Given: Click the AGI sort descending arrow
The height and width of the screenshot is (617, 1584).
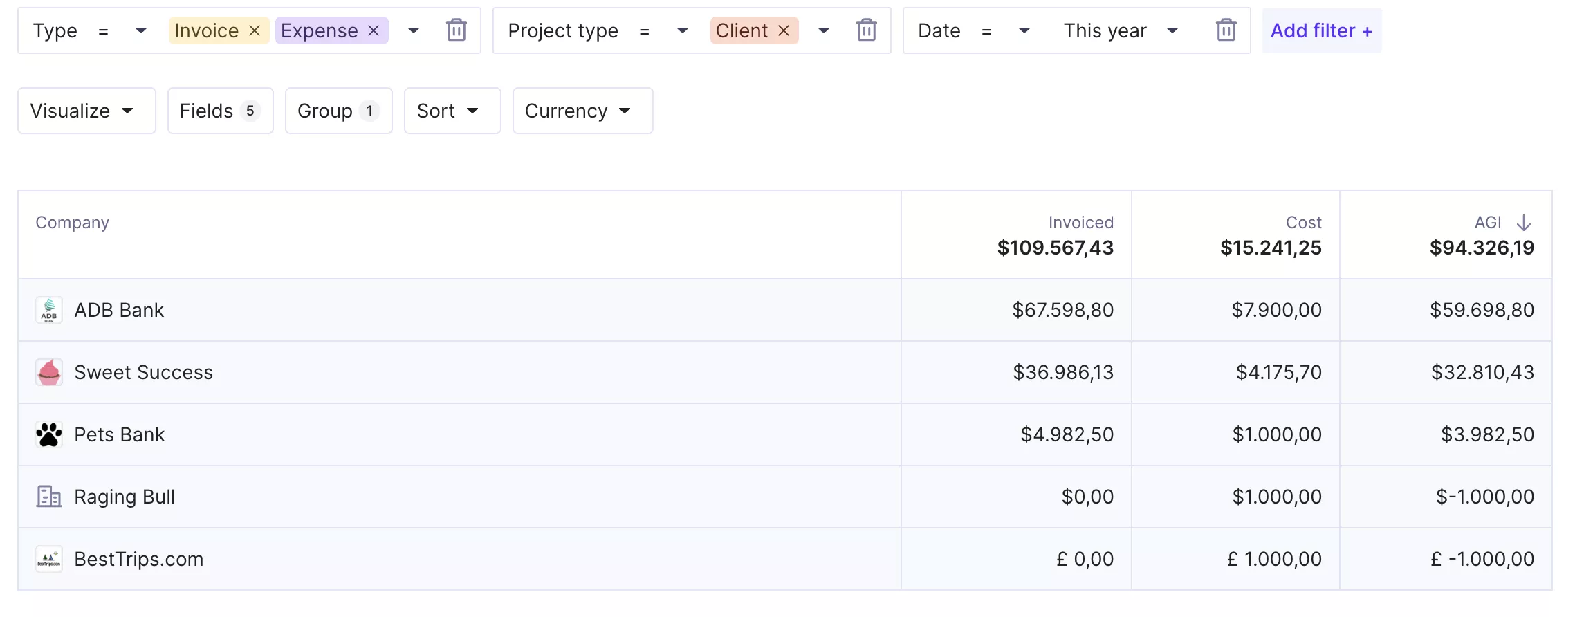Looking at the screenshot, I should [x=1524, y=223].
